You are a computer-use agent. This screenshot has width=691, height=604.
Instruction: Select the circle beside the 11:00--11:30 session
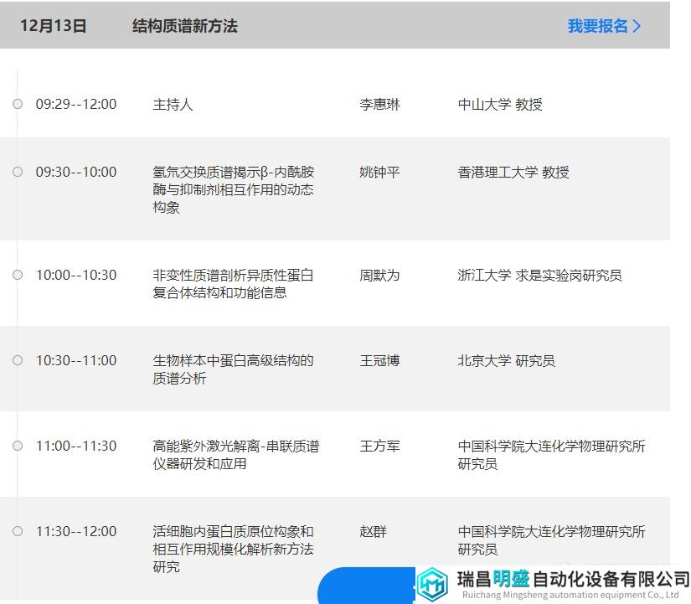17,446
